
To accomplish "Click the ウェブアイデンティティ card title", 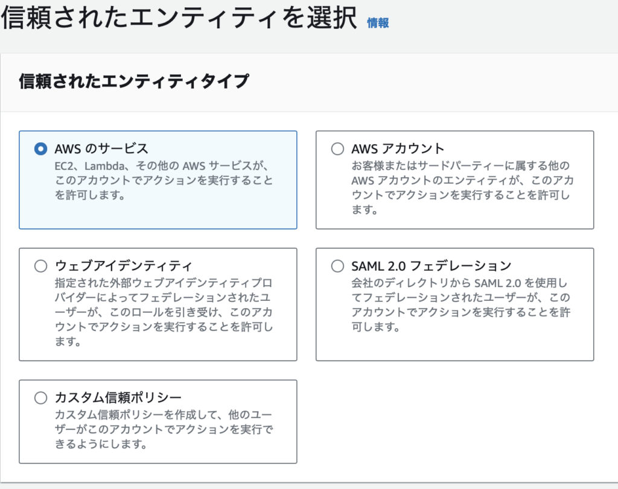I will pos(123,266).
